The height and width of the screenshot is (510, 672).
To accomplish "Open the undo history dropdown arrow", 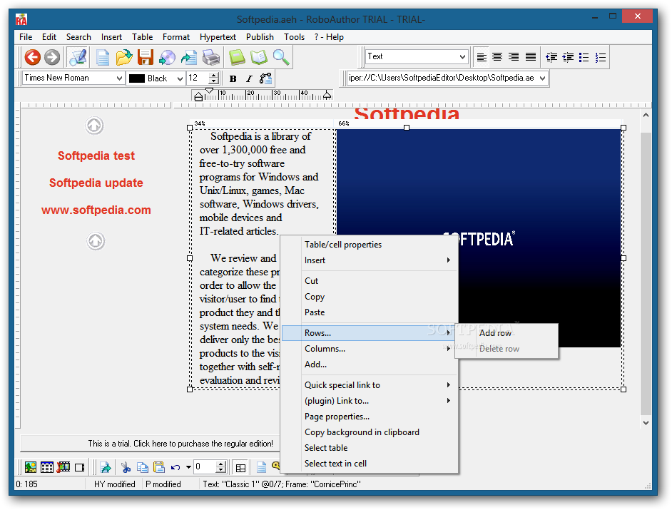I will [x=188, y=467].
